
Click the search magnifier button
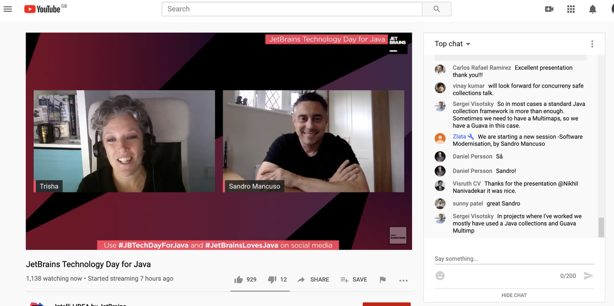tap(436, 9)
